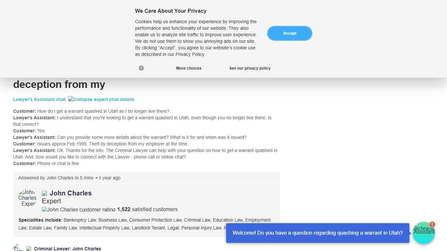Click the 'Specialities include' list text
Image resolution: width=447 pixels, height=251 pixels.
point(144,220)
